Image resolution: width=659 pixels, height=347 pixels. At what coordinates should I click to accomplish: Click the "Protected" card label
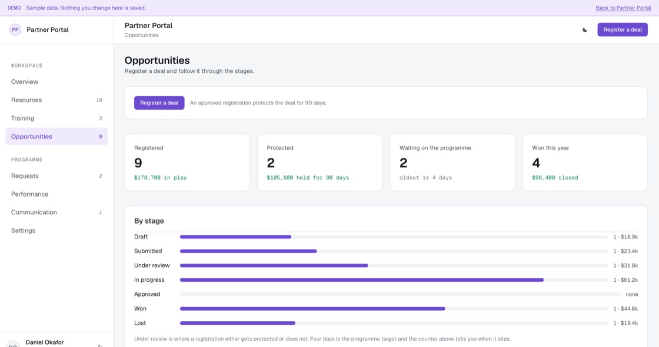(x=280, y=148)
